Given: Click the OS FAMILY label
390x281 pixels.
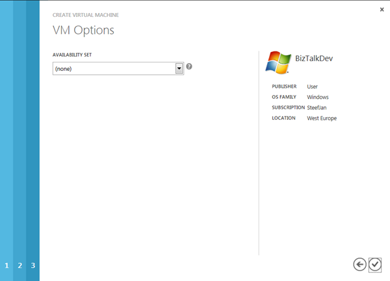Looking at the screenshot, I should pyautogui.click(x=284, y=97).
